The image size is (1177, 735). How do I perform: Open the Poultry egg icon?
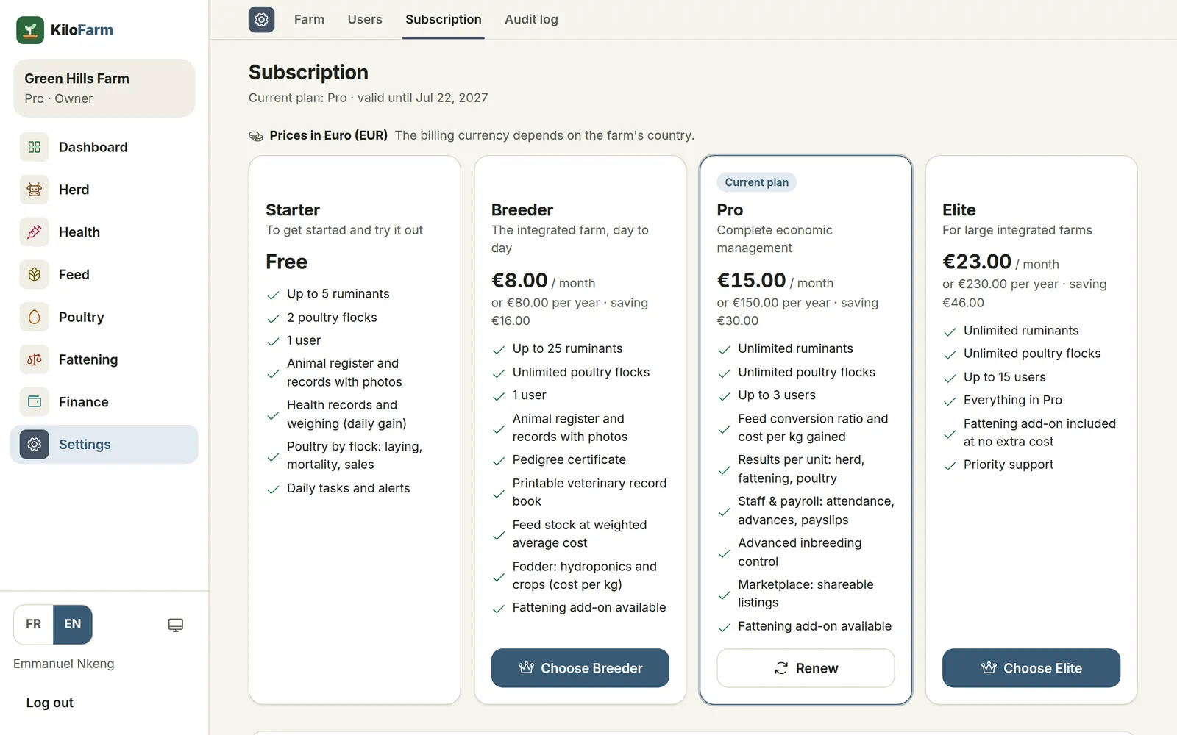(34, 318)
